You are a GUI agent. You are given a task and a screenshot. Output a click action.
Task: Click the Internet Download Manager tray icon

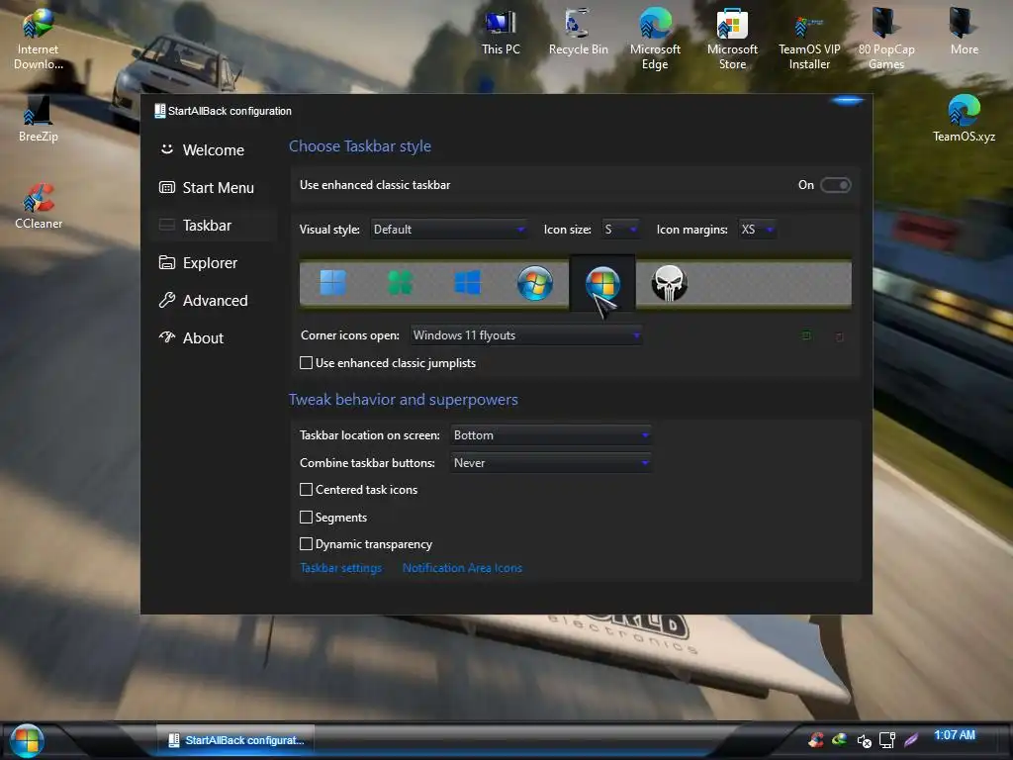pyautogui.click(x=839, y=739)
